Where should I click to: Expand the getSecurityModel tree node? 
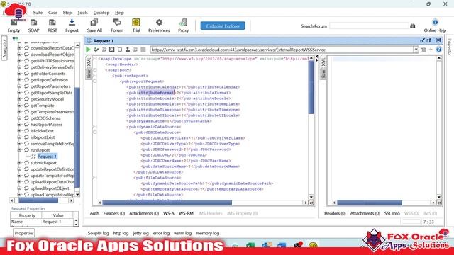point(19,99)
